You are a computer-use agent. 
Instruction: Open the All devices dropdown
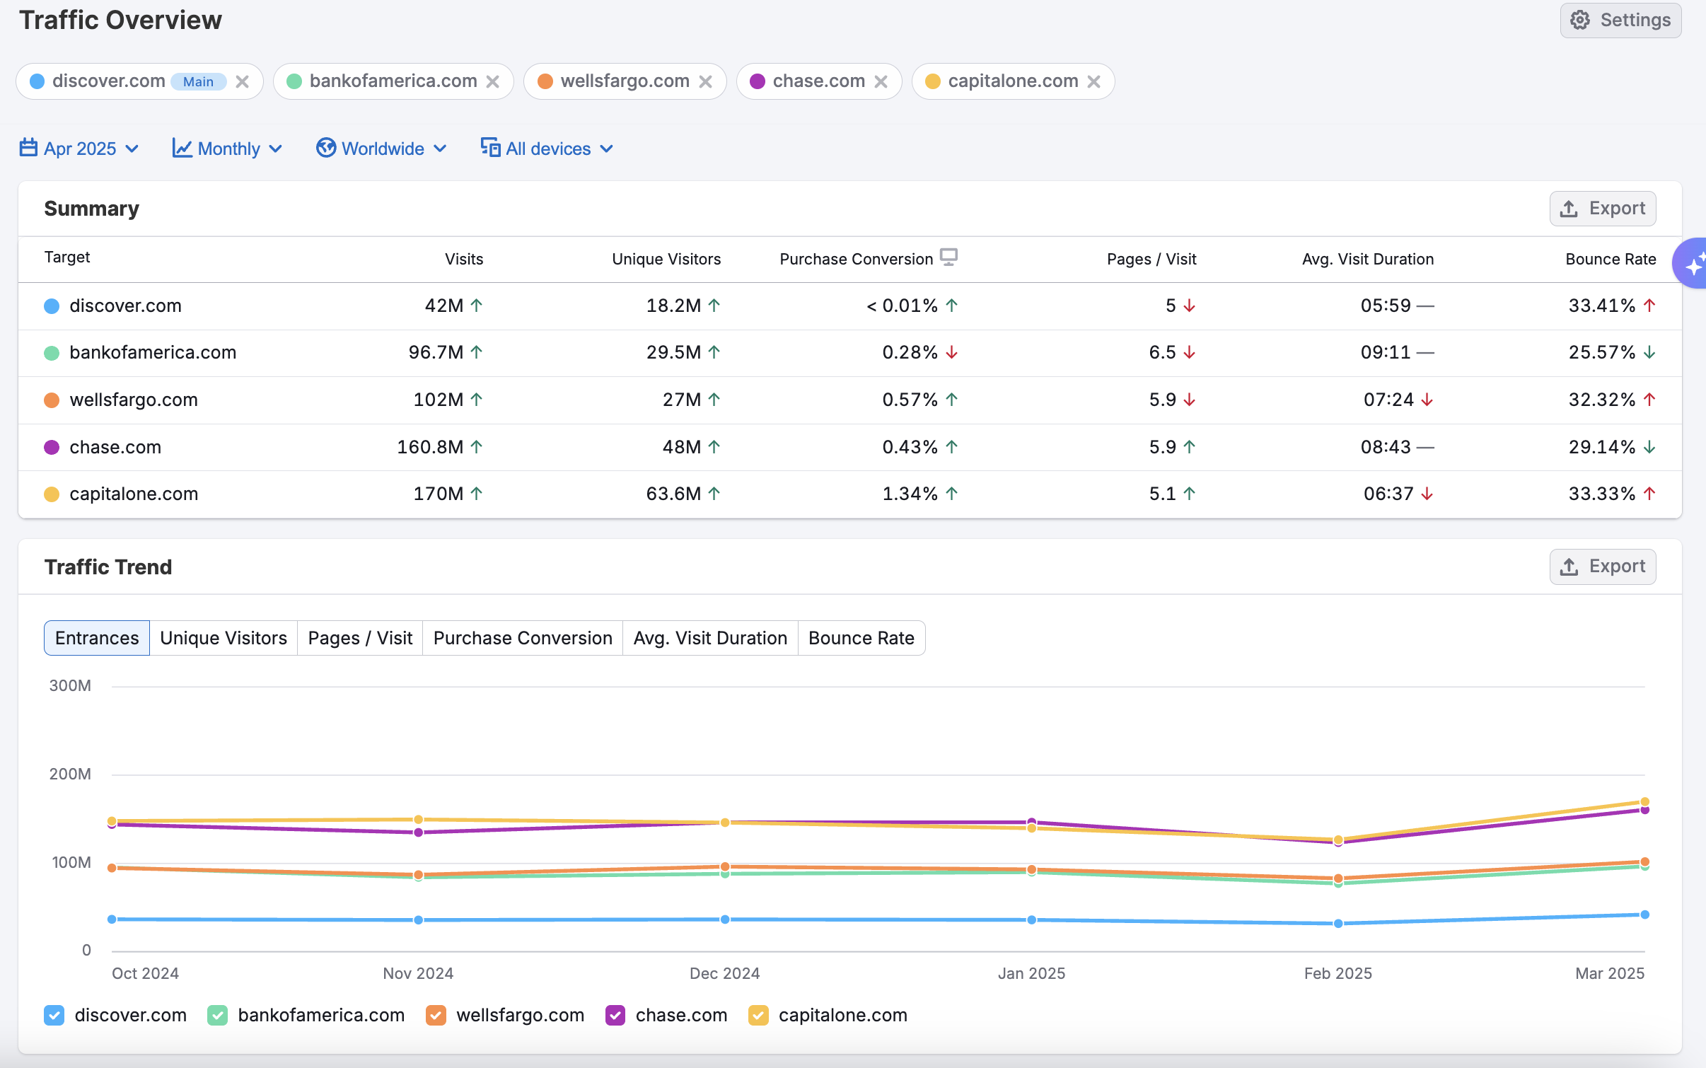[547, 149]
